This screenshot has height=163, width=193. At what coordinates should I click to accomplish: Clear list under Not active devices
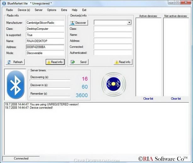tap(176, 99)
